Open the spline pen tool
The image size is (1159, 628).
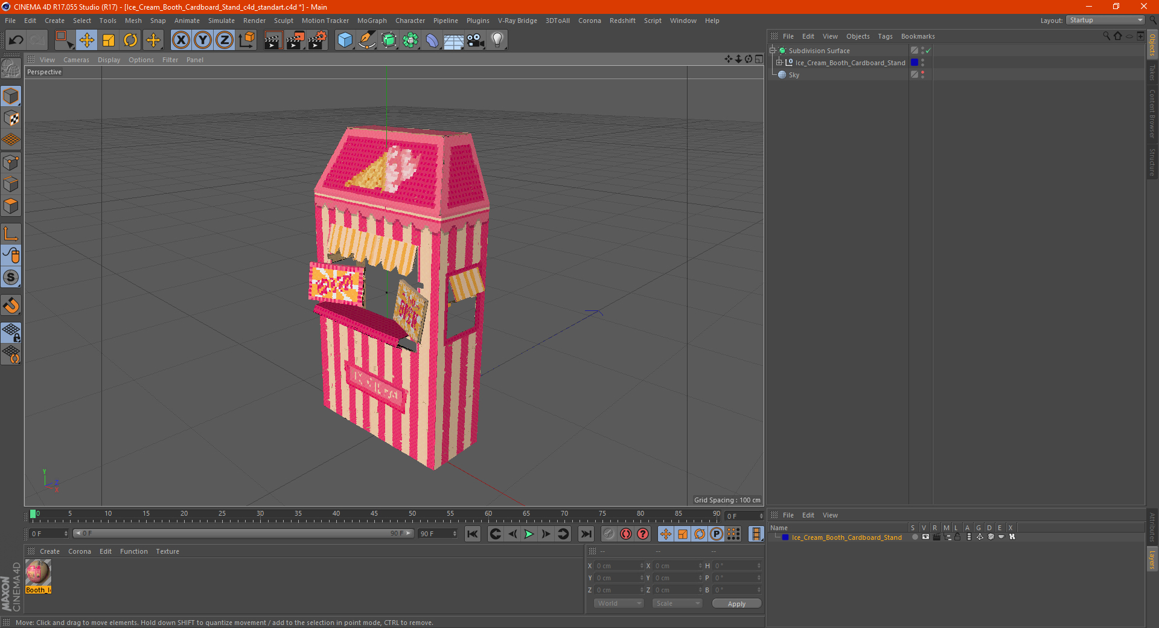(x=367, y=40)
